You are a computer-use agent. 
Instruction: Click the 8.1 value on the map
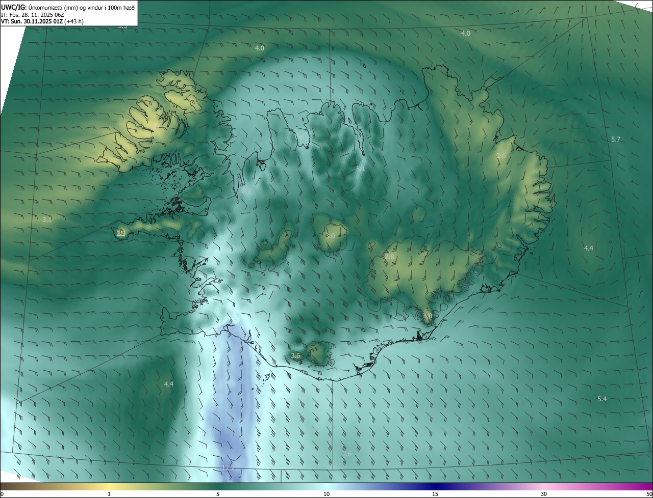tap(361, 169)
